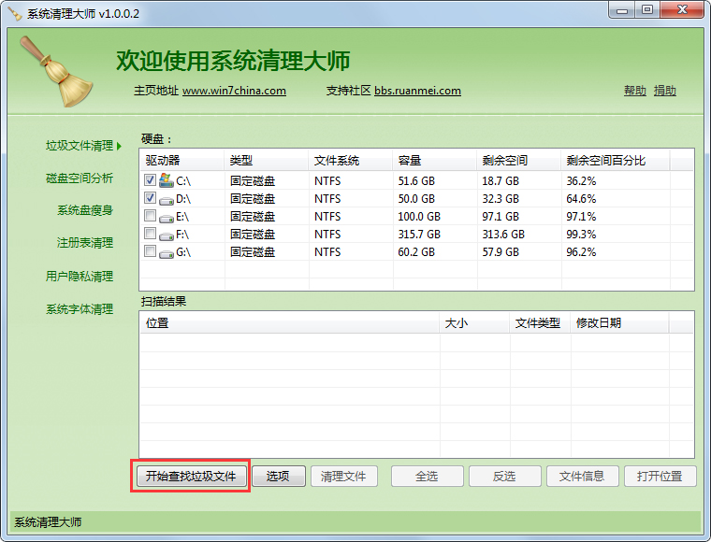Click the E:\ drive icon
This screenshot has height=542, width=711.
[167, 218]
